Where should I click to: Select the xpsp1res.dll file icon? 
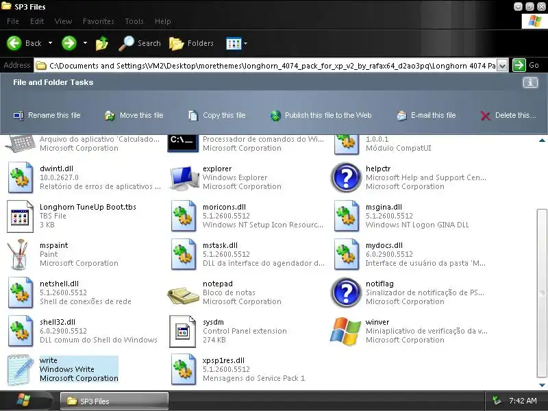click(x=184, y=369)
